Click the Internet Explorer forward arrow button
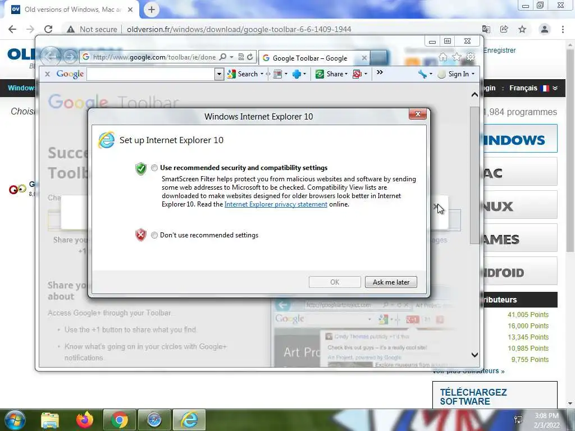The width and height of the screenshot is (575, 431). pos(70,57)
